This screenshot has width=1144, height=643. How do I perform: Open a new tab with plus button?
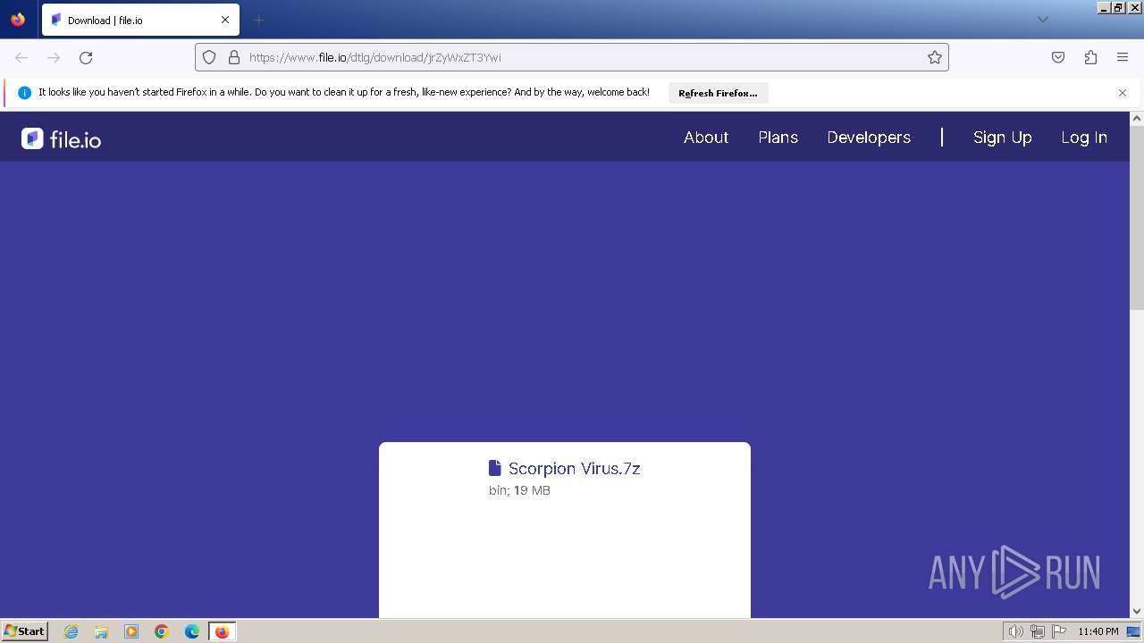coord(258,20)
